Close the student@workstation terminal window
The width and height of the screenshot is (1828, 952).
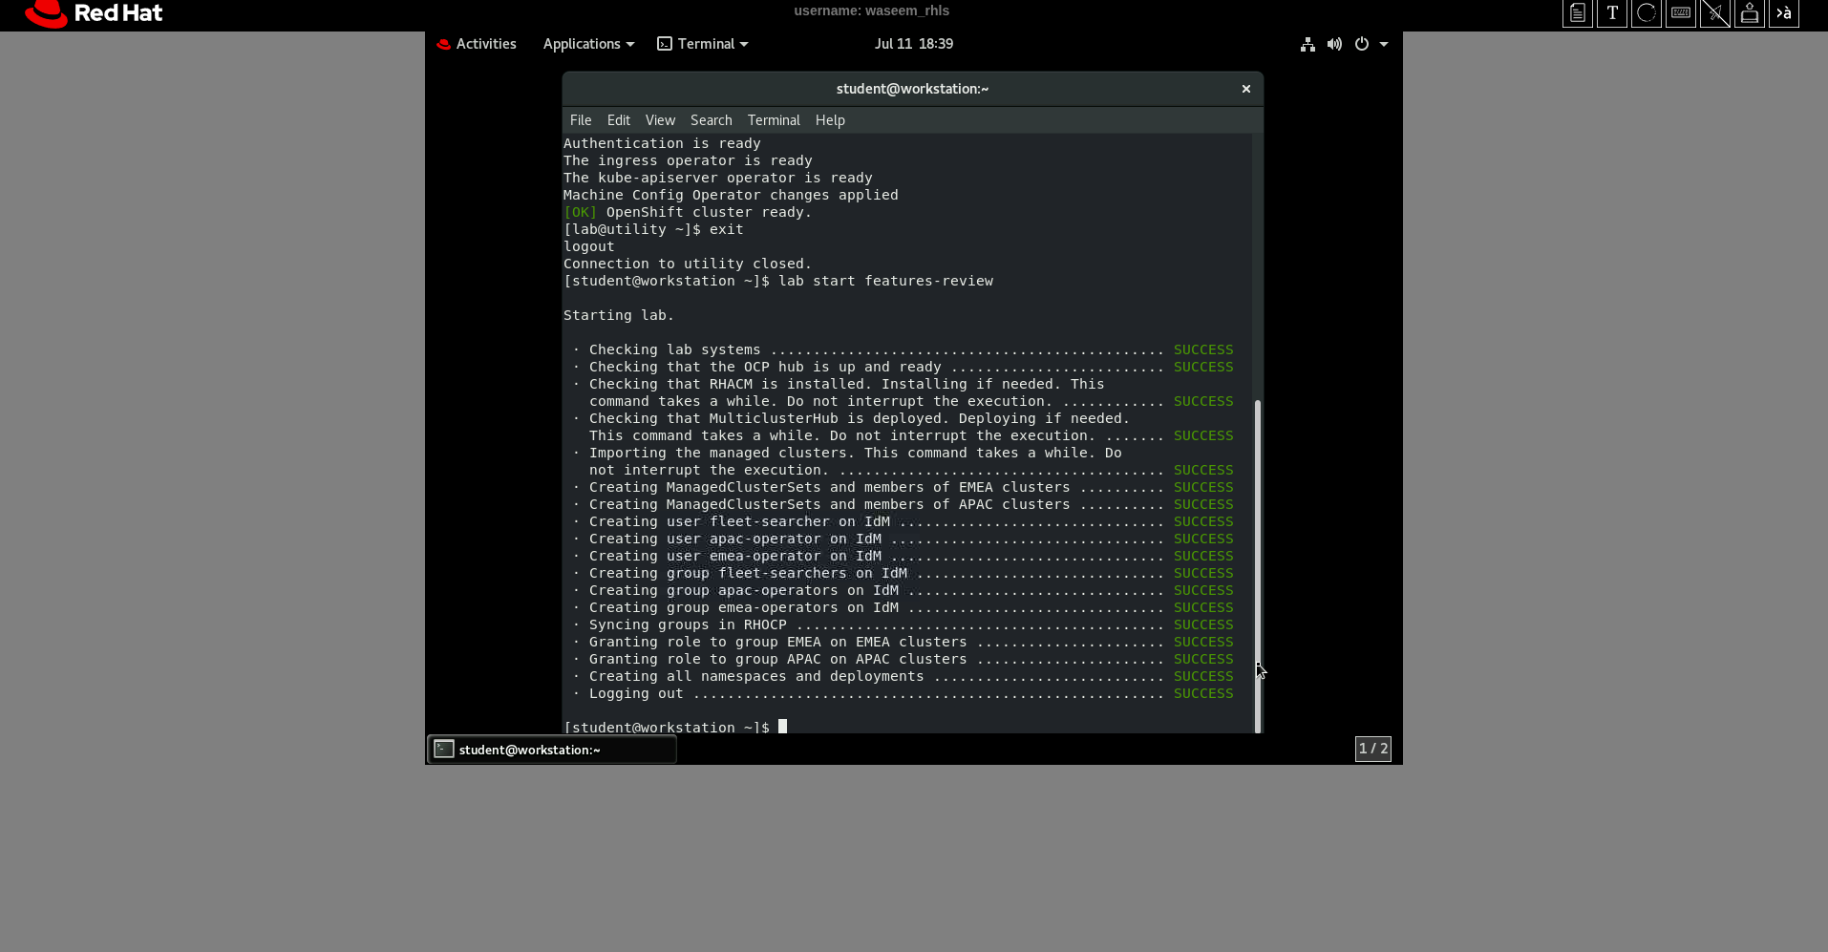point(1246,89)
